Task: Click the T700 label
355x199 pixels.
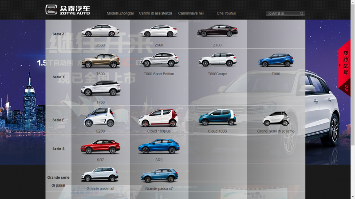Action: click(100, 103)
